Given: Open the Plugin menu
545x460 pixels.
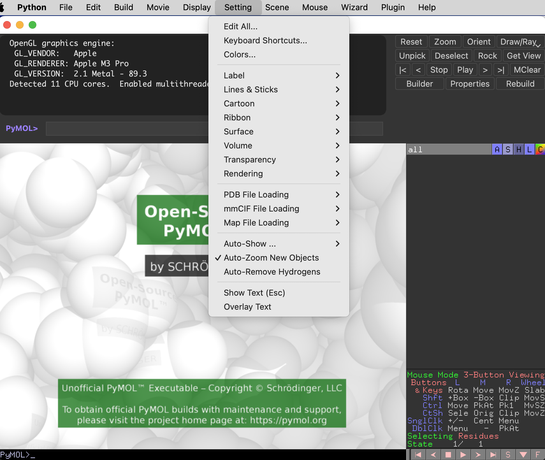Looking at the screenshot, I should (393, 7).
